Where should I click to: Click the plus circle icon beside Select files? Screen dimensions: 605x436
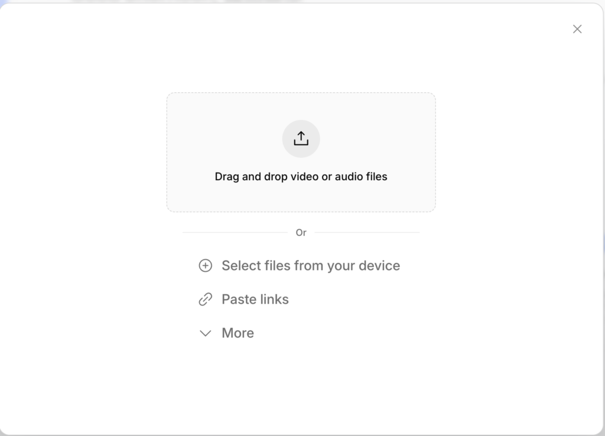point(205,265)
